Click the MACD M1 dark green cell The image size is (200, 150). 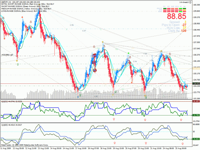click(165, 9)
